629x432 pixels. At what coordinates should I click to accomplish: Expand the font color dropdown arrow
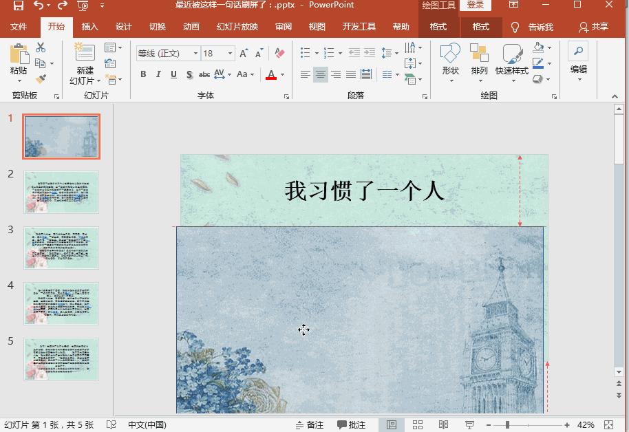(281, 74)
